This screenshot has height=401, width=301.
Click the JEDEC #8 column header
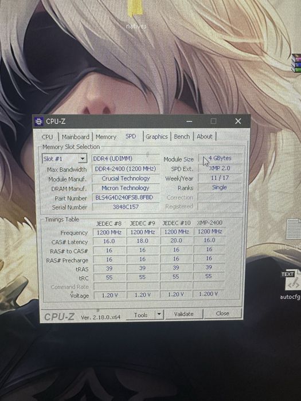108,223
